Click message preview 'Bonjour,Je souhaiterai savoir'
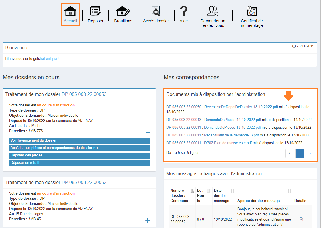Image resolution: width=321 pixels, height=228 pixels. [x=264, y=217]
